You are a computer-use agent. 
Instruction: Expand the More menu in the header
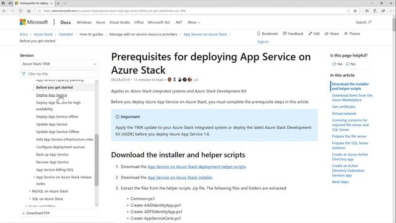click(x=194, y=22)
